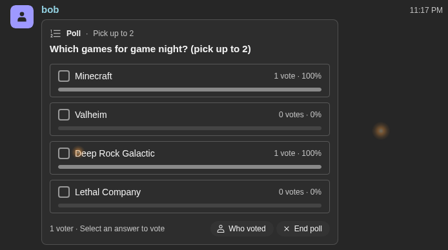Click the poll question title

pyautogui.click(x=150, y=49)
